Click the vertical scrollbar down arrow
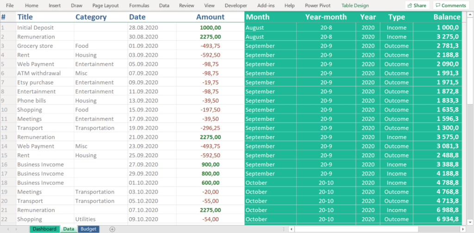The width and height of the screenshot is (474, 233). pyautogui.click(x=470, y=222)
